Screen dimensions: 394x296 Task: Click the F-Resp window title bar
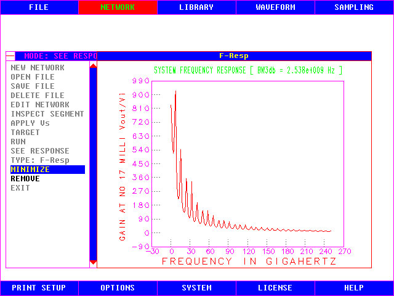point(234,56)
